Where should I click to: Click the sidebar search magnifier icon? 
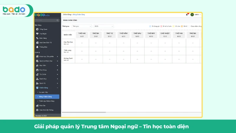click(x=57, y=20)
